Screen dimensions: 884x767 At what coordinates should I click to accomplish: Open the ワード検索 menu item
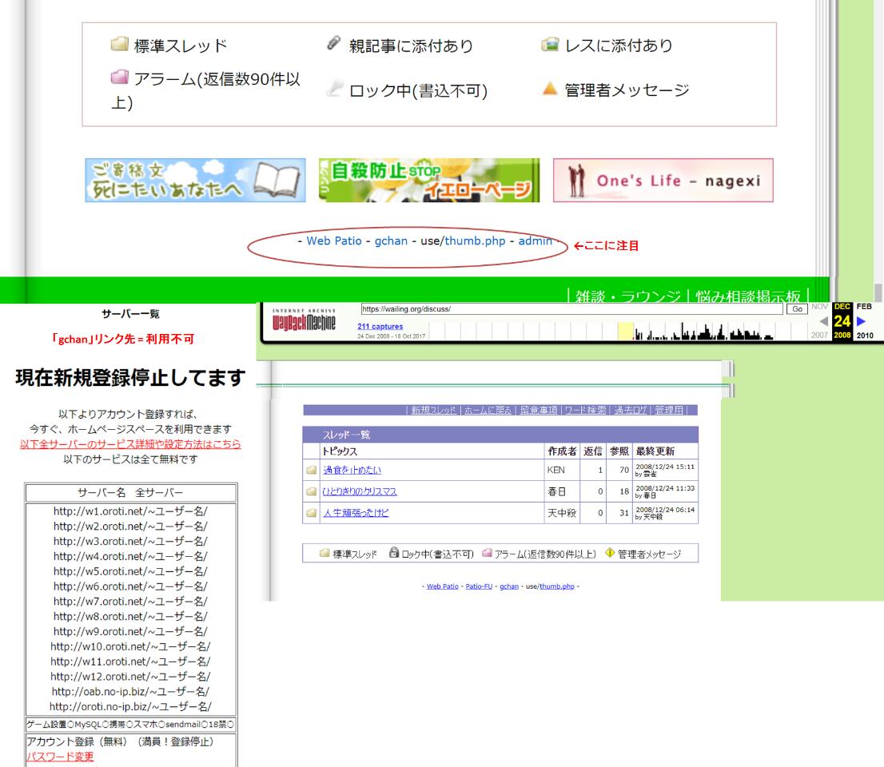pyautogui.click(x=585, y=410)
